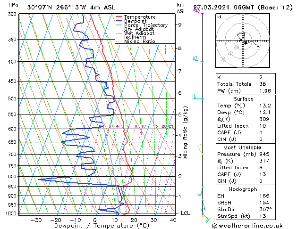This screenshot has width=297, height=229.
Task: Click the 'Surface' section heading
Action: point(243,99)
